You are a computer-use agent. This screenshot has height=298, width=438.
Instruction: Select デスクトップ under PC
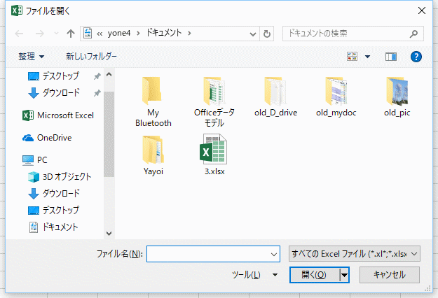[x=54, y=210]
